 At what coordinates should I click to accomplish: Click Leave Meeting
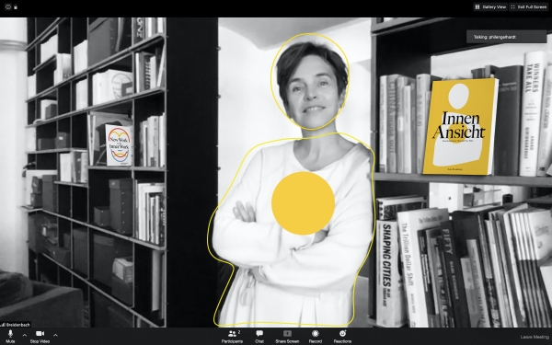click(x=535, y=337)
